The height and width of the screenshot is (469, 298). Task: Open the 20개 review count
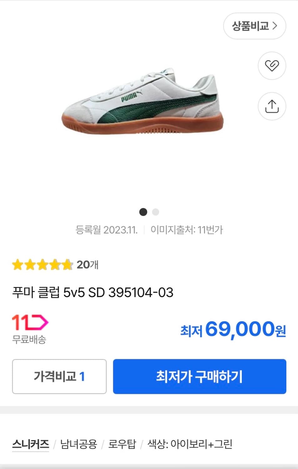coord(88,265)
